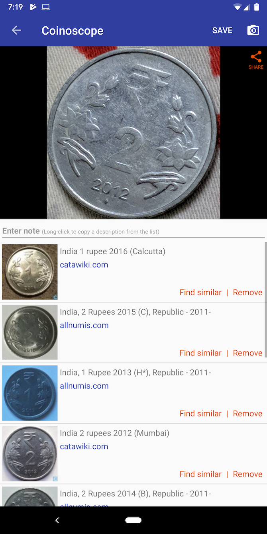Open the large 2 rupee coin photo
267x534 pixels.
point(133,133)
